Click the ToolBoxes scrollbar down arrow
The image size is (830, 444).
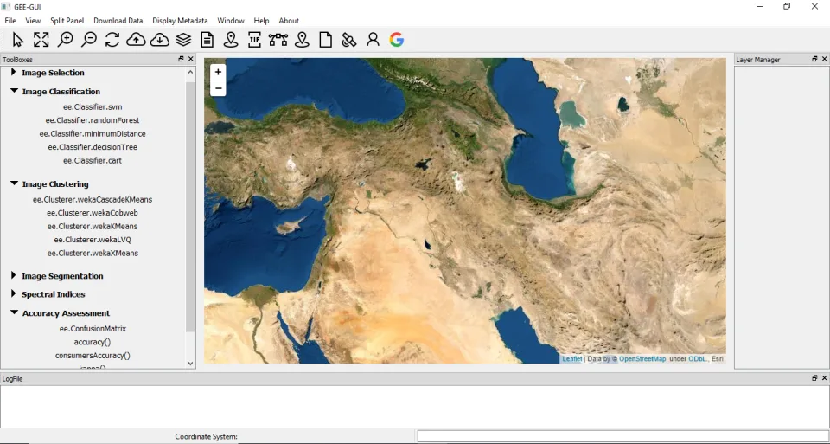click(190, 364)
